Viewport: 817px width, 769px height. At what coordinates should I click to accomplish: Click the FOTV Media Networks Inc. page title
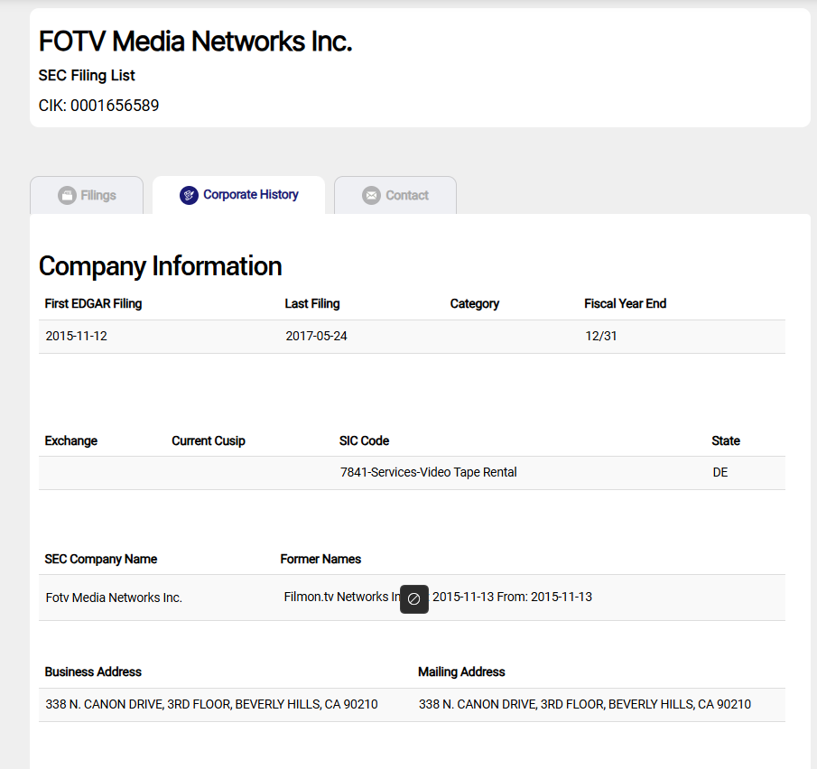[195, 42]
